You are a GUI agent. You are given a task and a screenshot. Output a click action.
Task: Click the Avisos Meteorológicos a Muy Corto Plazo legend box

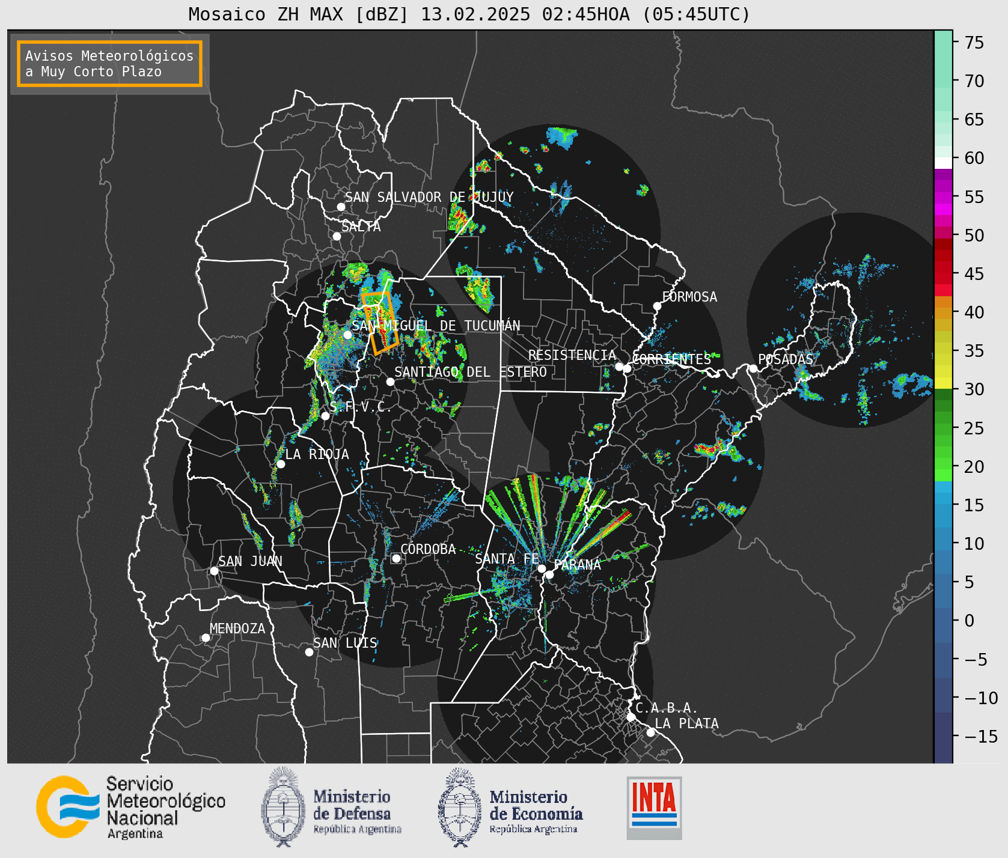click(x=109, y=64)
